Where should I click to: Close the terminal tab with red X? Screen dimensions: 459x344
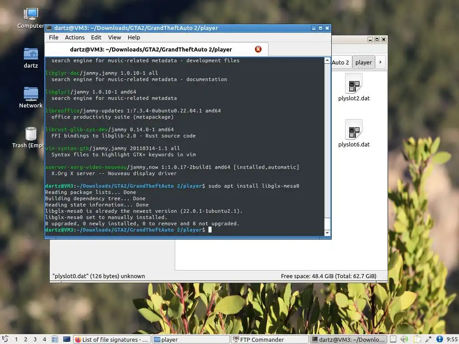point(258,49)
